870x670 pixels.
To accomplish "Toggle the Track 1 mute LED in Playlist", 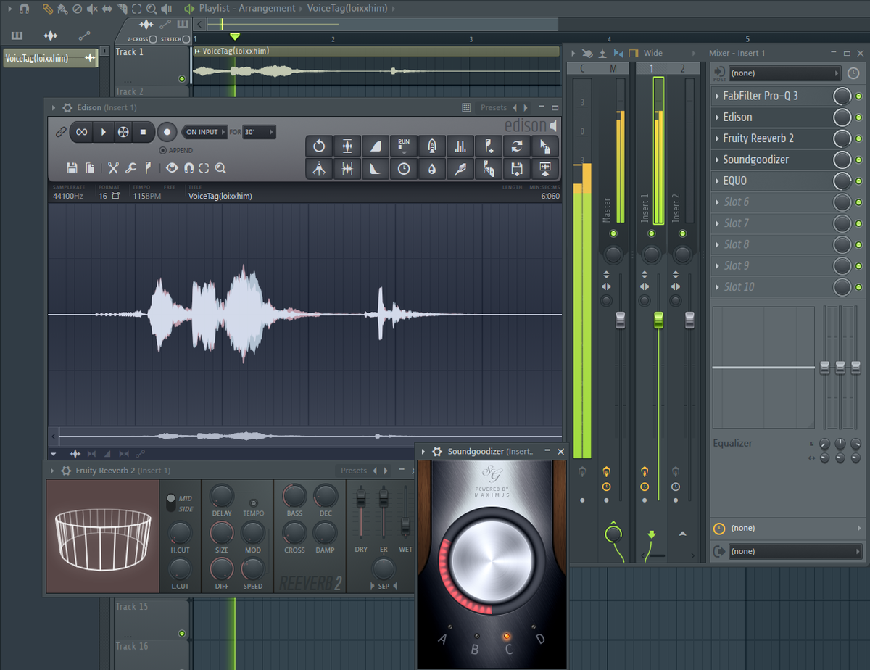I will tap(181, 79).
